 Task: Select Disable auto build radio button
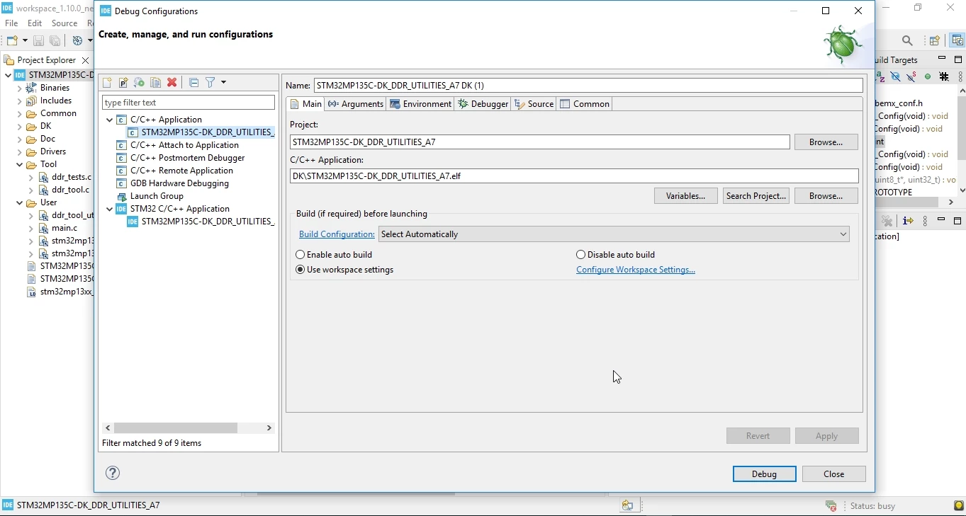coord(616,254)
